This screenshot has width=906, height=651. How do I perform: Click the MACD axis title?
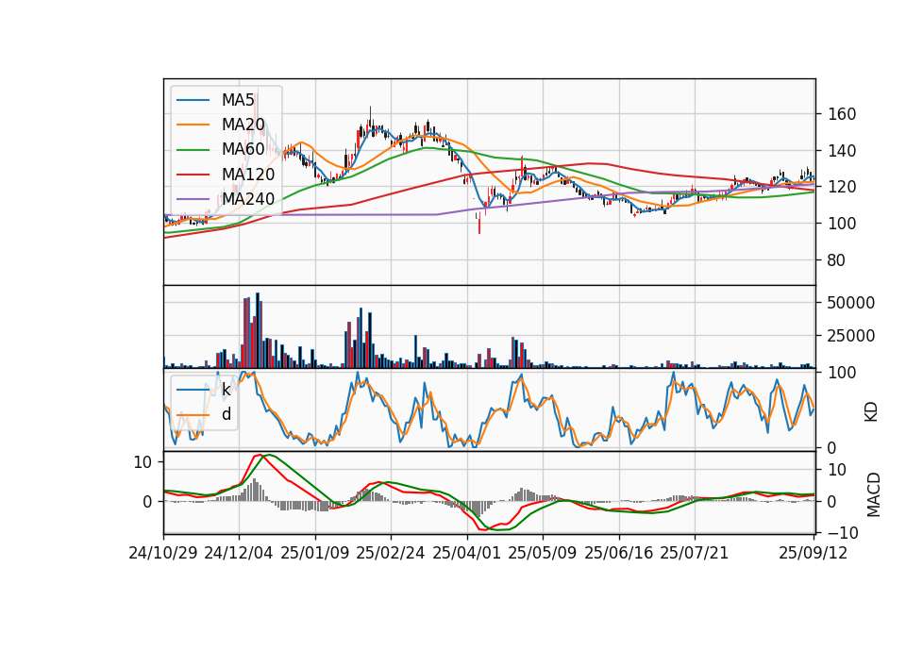pyautogui.click(x=874, y=494)
